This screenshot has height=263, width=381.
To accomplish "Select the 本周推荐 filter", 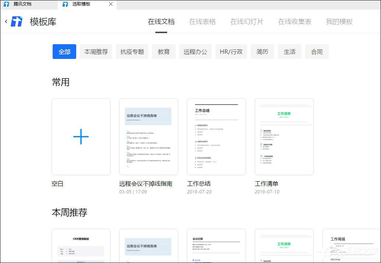I will pos(96,52).
